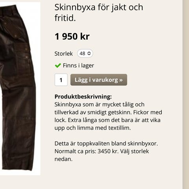Viewport: 189px width, 189px height.
Task: Click the Storlek label
Action: click(63, 54)
